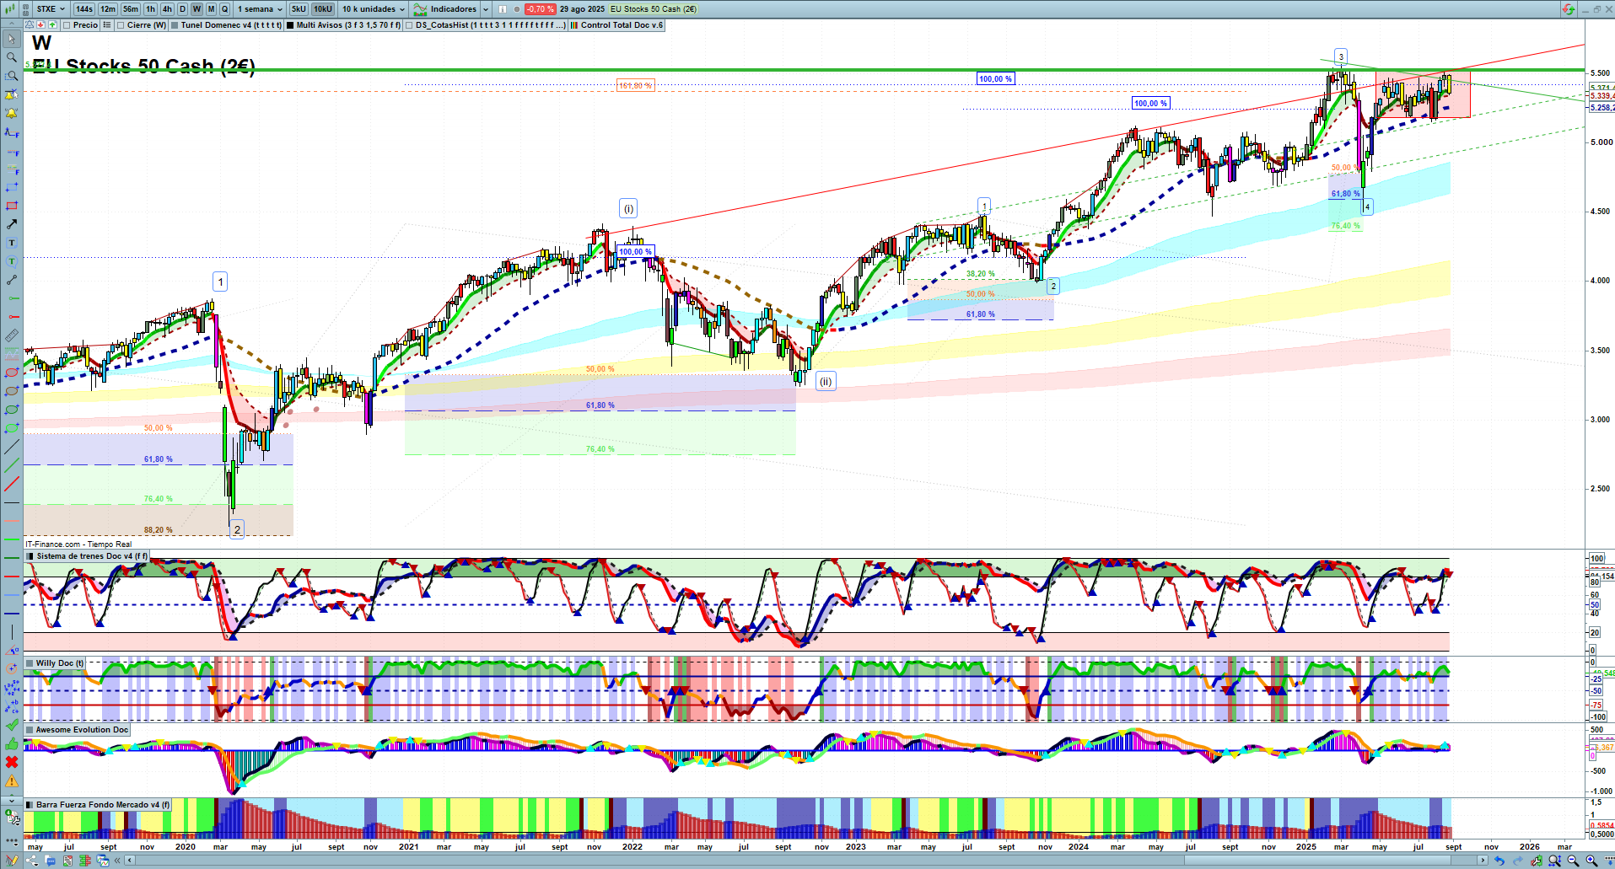Select the boxed T text tool
Viewport: 1615px width, 869px height.
click(x=12, y=243)
